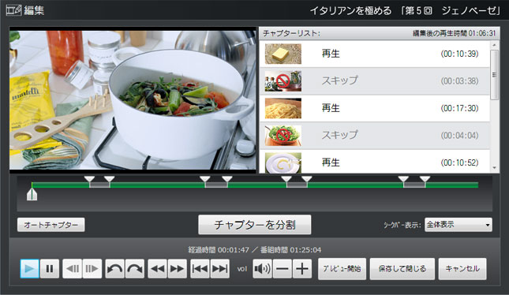Viewport: 509px width, 295px height.
Task: Click the third chapter marker on the timeline
Action: pos(205,179)
